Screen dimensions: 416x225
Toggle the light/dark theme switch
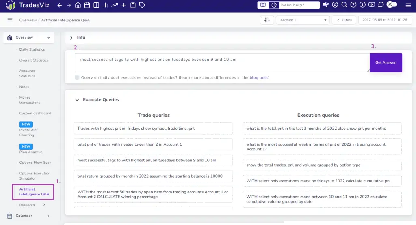click(392, 5)
